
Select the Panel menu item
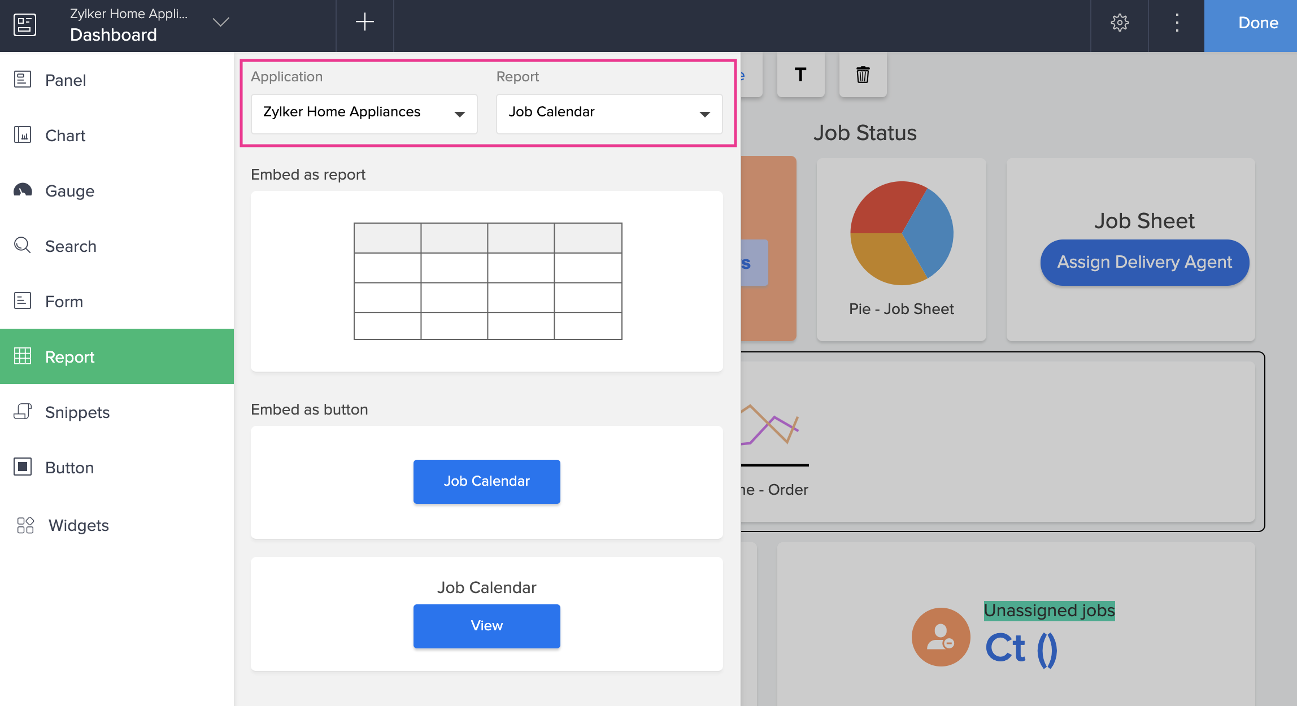(x=117, y=80)
